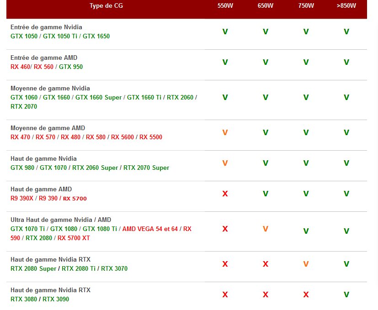378x310 pixels.
Task: Click RTX 2070 in the Moyenne de gamme Nvidia row
Action: (24, 107)
